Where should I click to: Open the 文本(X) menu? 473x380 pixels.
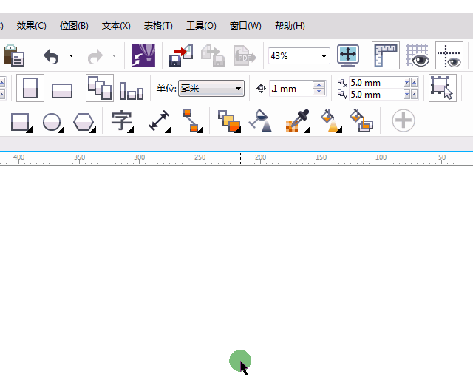tap(116, 26)
